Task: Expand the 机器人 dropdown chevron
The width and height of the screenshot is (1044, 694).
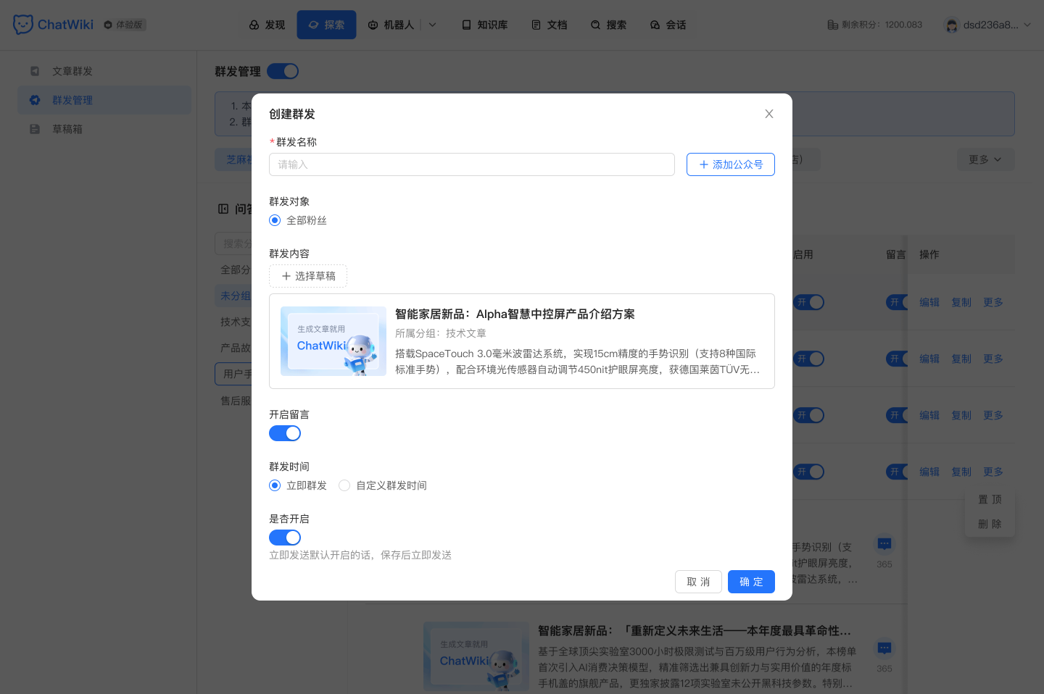Action: click(x=432, y=24)
